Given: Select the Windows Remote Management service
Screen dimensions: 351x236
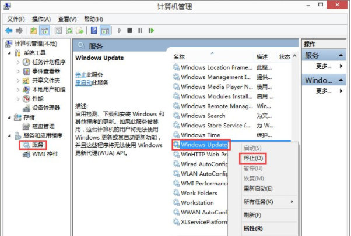Looking at the screenshot, I should click(x=217, y=106).
